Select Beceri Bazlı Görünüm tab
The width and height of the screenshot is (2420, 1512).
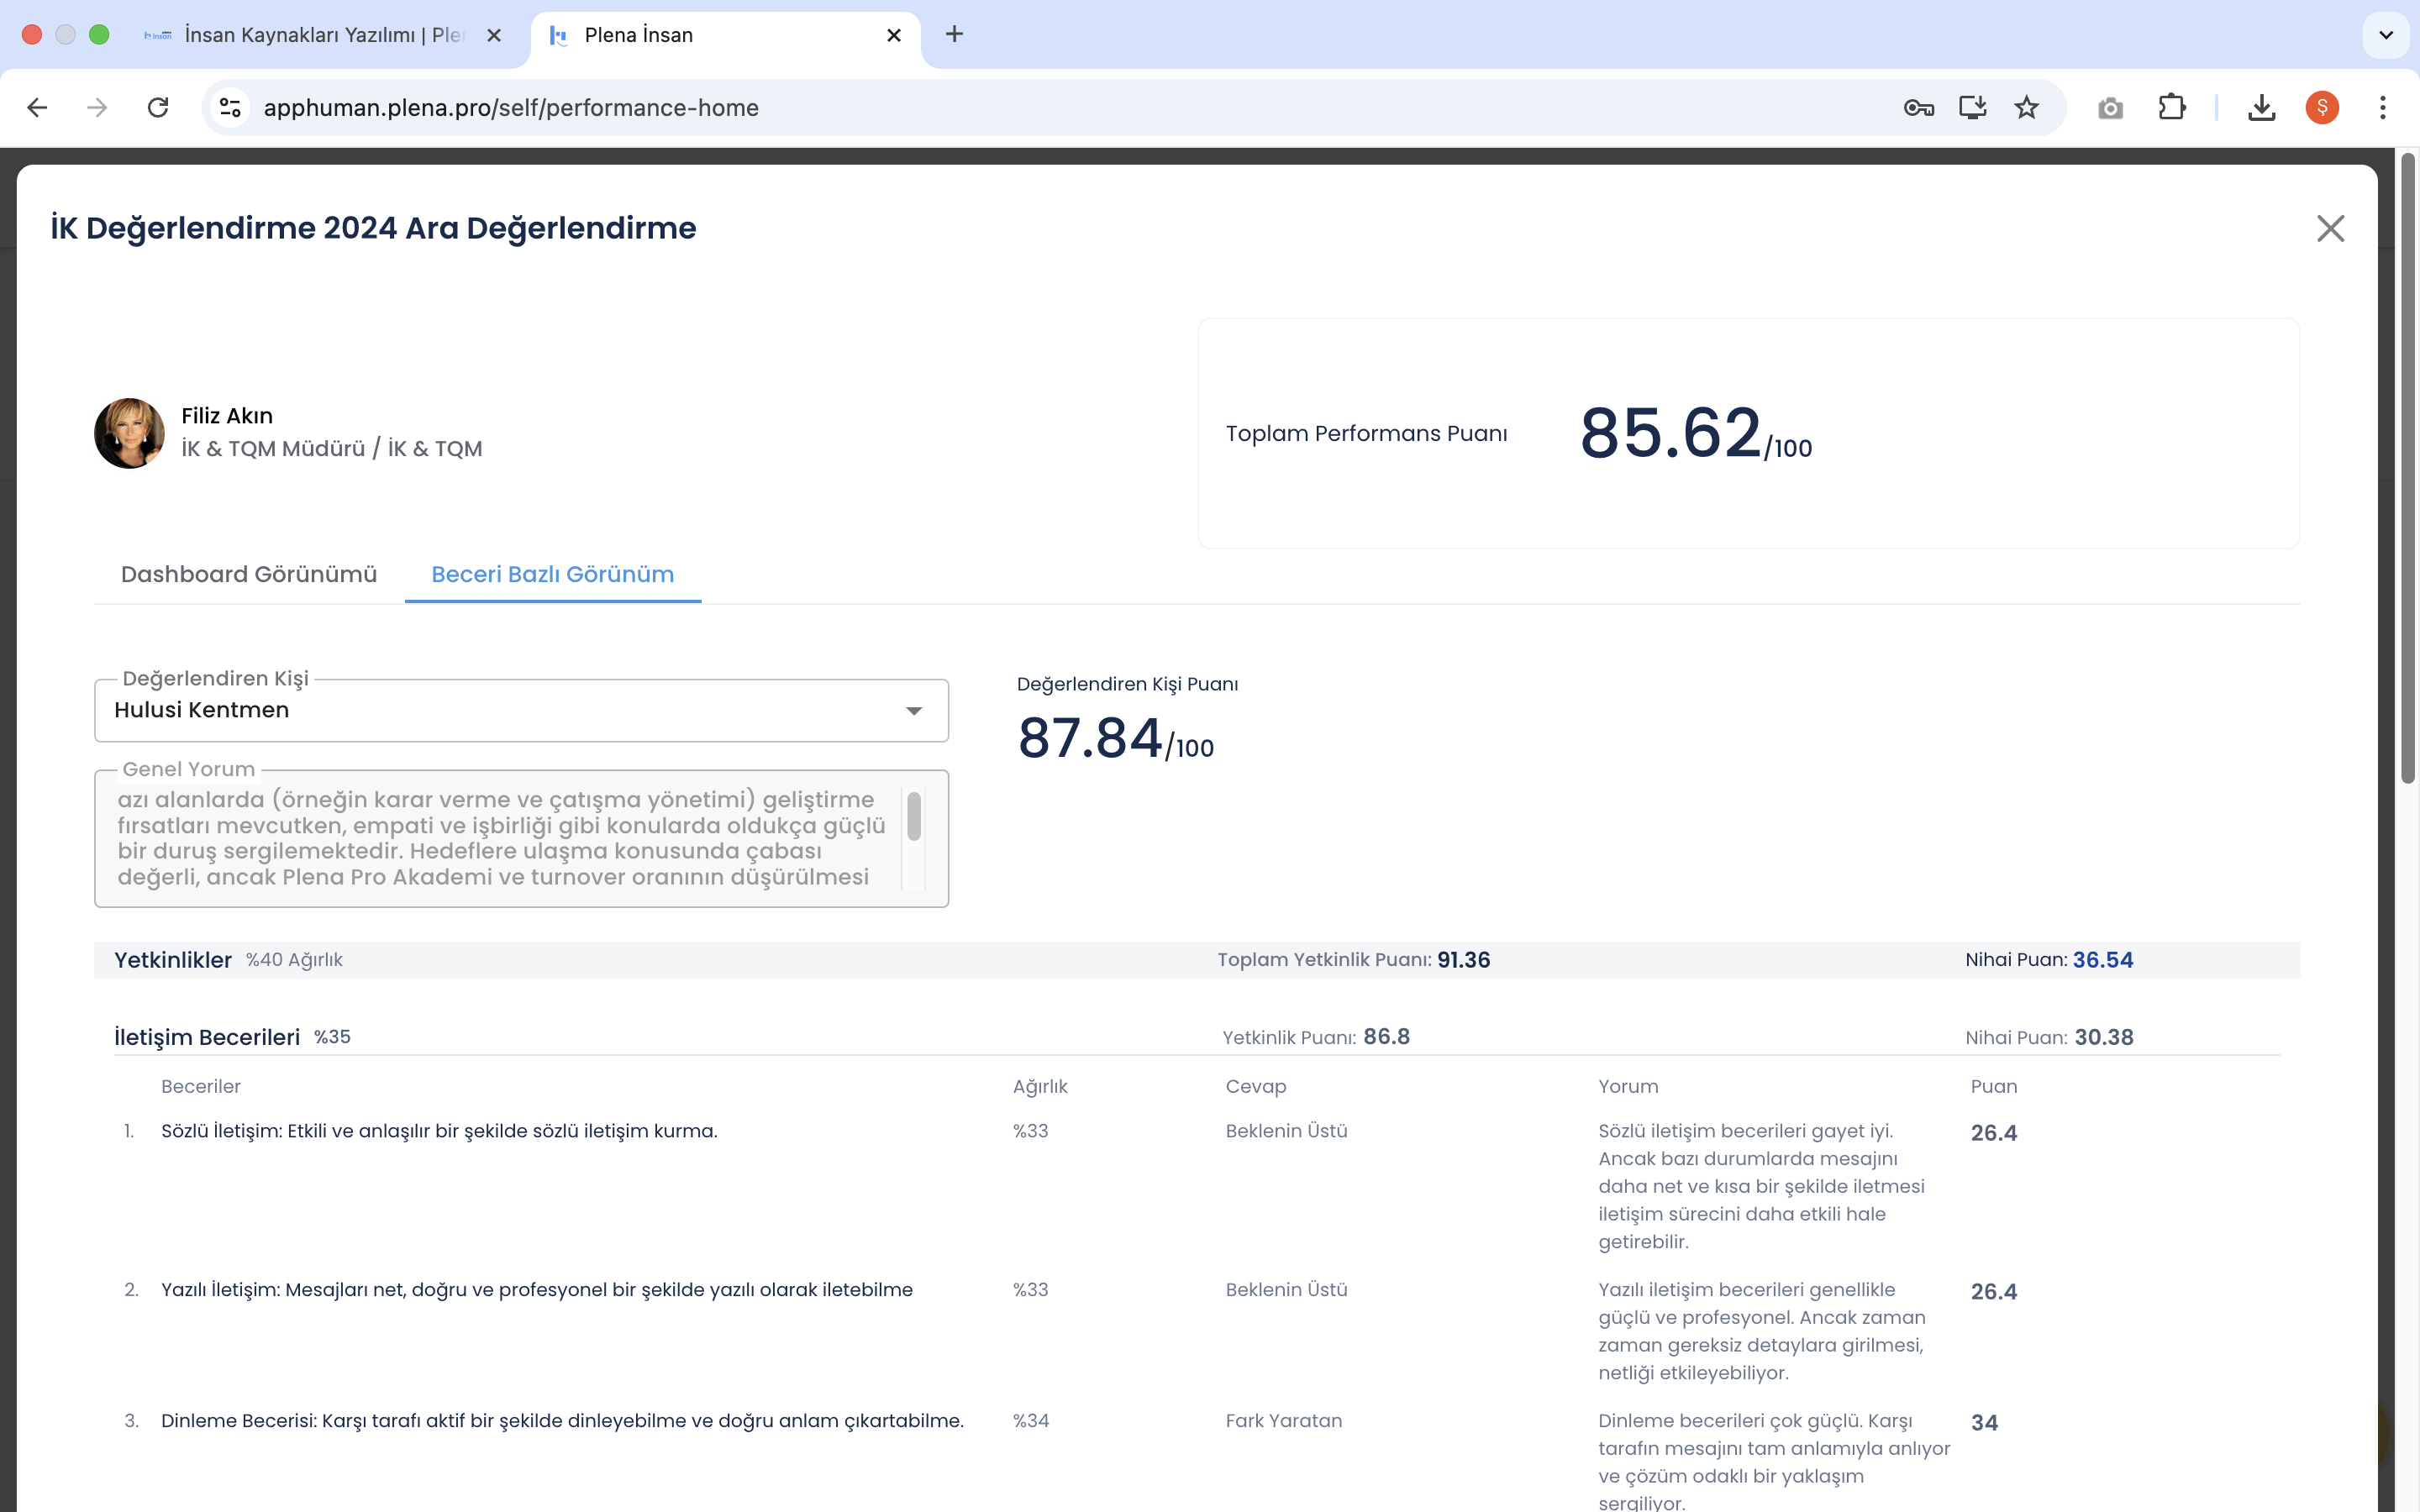tap(552, 574)
